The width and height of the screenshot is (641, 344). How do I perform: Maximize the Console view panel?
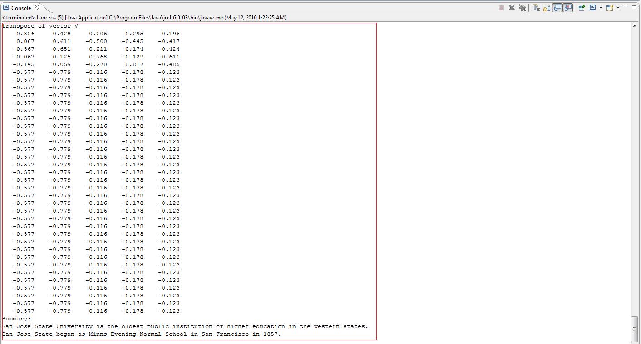[x=634, y=7]
